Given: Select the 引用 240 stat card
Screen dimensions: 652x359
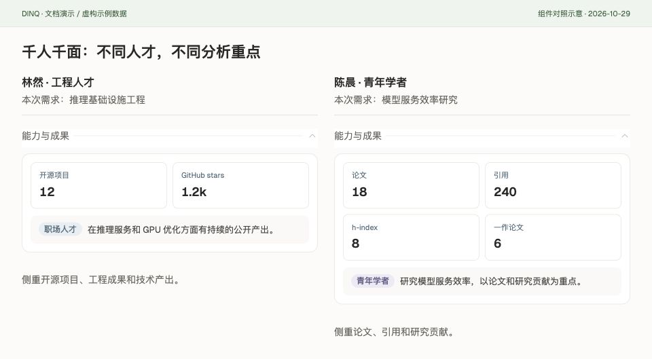Looking at the screenshot, I should (x=553, y=185).
